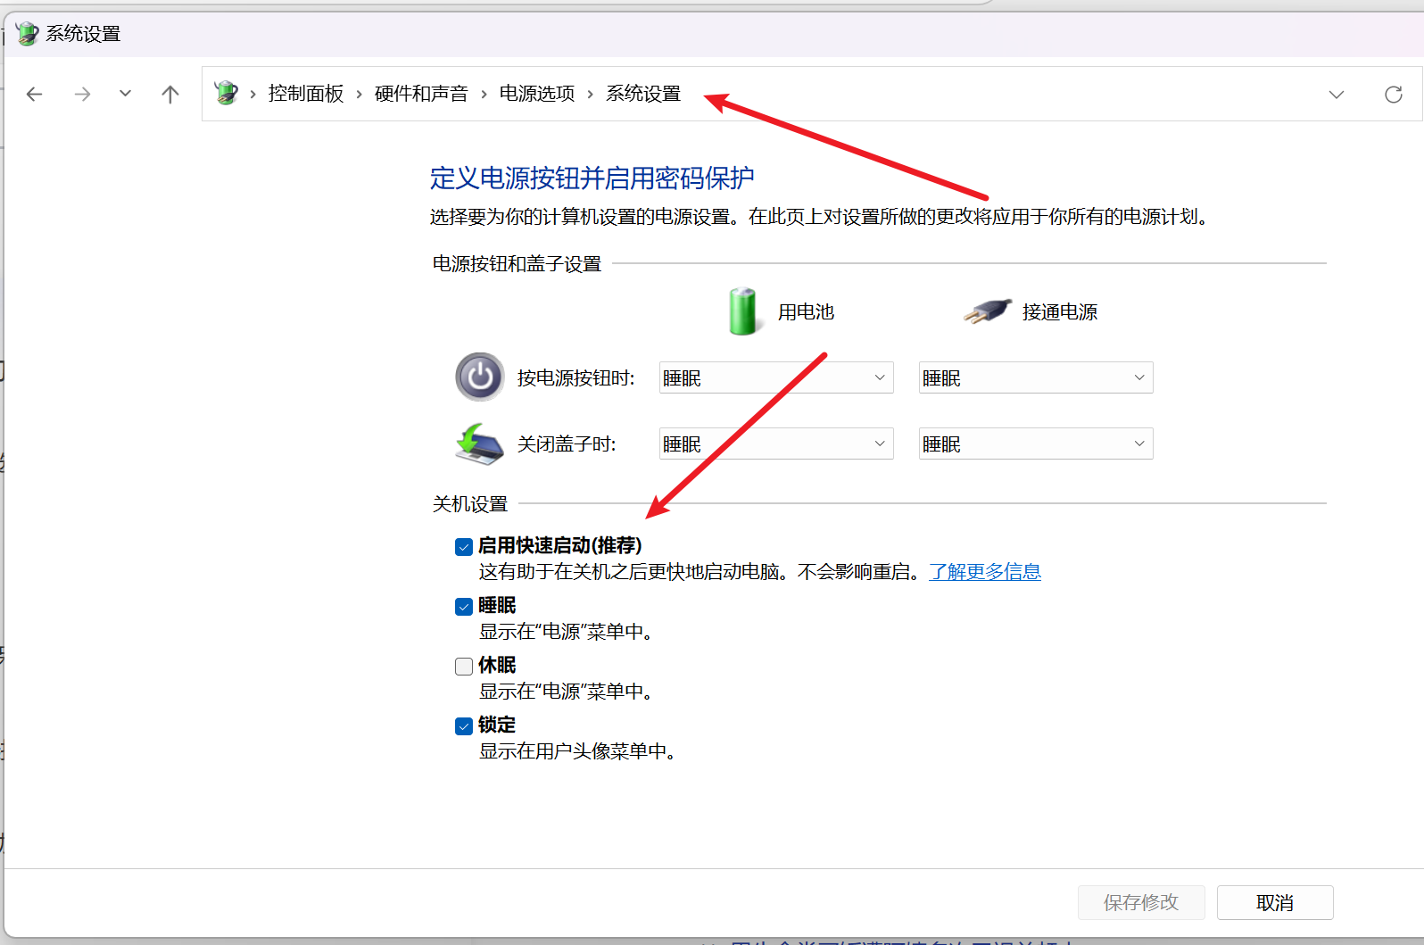Open 电源选项 in the breadcrumb
The image size is (1424, 945).
537,94
